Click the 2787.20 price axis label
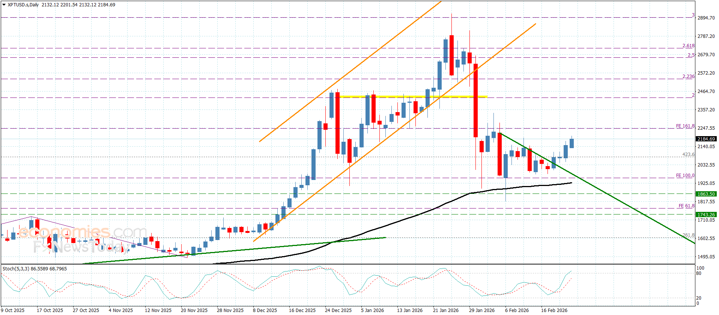 [x=706, y=36]
